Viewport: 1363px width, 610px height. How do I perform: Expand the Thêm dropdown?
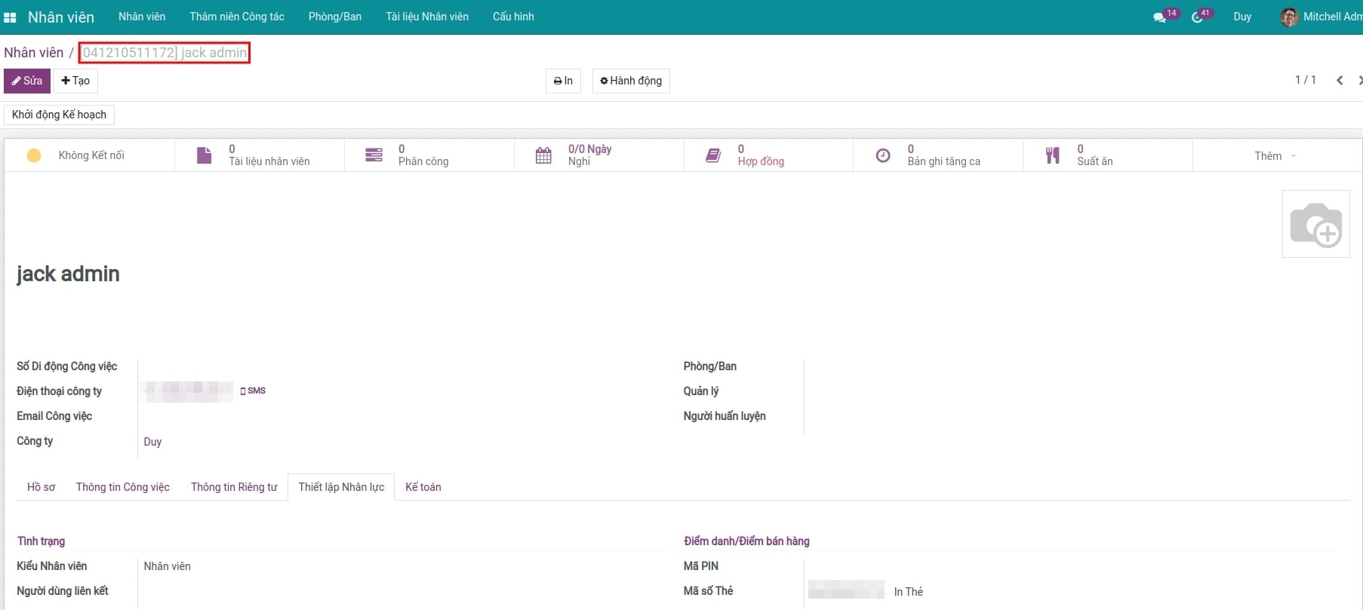click(x=1274, y=156)
